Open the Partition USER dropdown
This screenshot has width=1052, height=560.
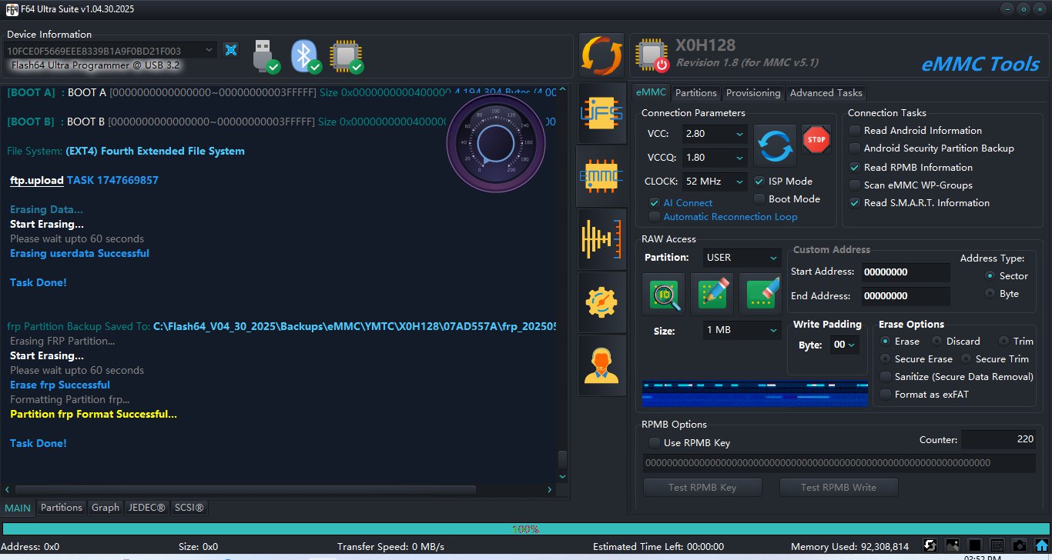click(742, 258)
